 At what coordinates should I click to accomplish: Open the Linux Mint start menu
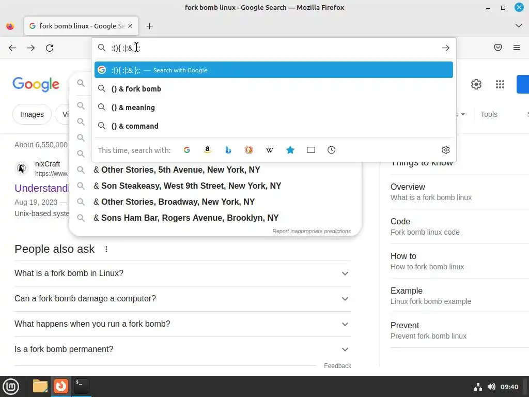point(11,387)
